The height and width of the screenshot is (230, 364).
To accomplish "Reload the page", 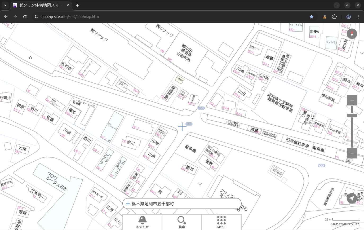I will coord(25,17).
